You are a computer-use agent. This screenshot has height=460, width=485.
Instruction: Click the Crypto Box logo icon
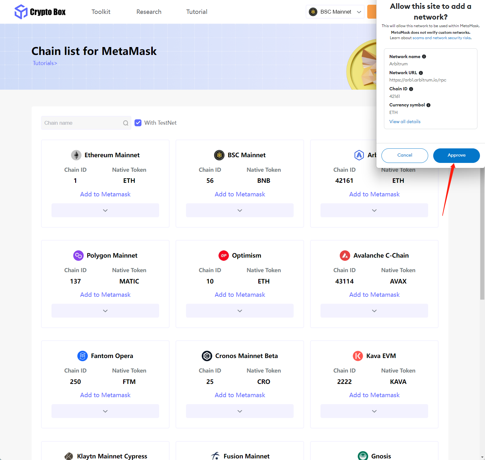(21, 12)
